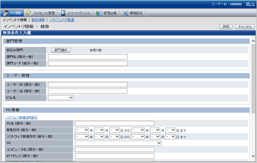257x163 pixels.
Task: Click the スマートデバイス phone icon
Action: [x=63, y=13]
